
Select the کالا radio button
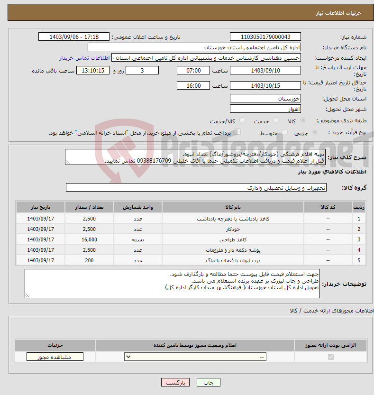(x=303, y=120)
